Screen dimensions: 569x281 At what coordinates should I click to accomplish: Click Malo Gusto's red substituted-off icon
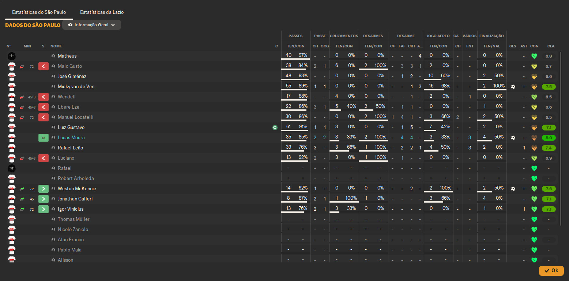pyautogui.click(x=44, y=66)
